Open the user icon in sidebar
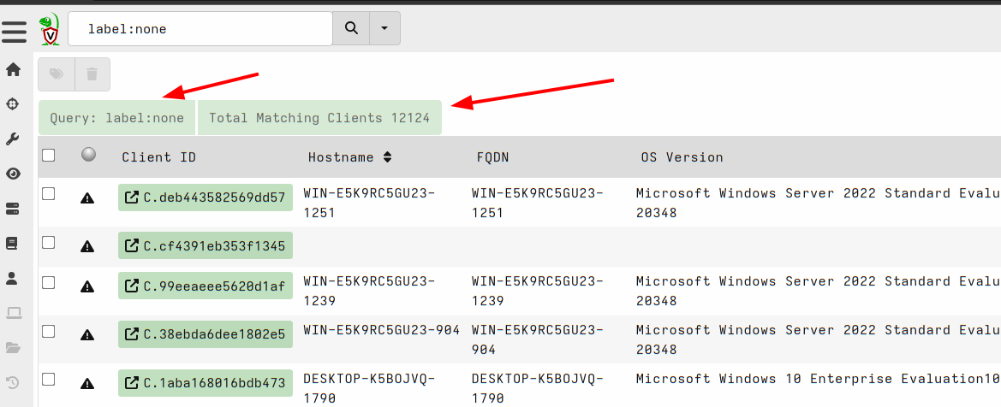Image resolution: width=1001 pixels, height=407 pixels. [13, 278]
